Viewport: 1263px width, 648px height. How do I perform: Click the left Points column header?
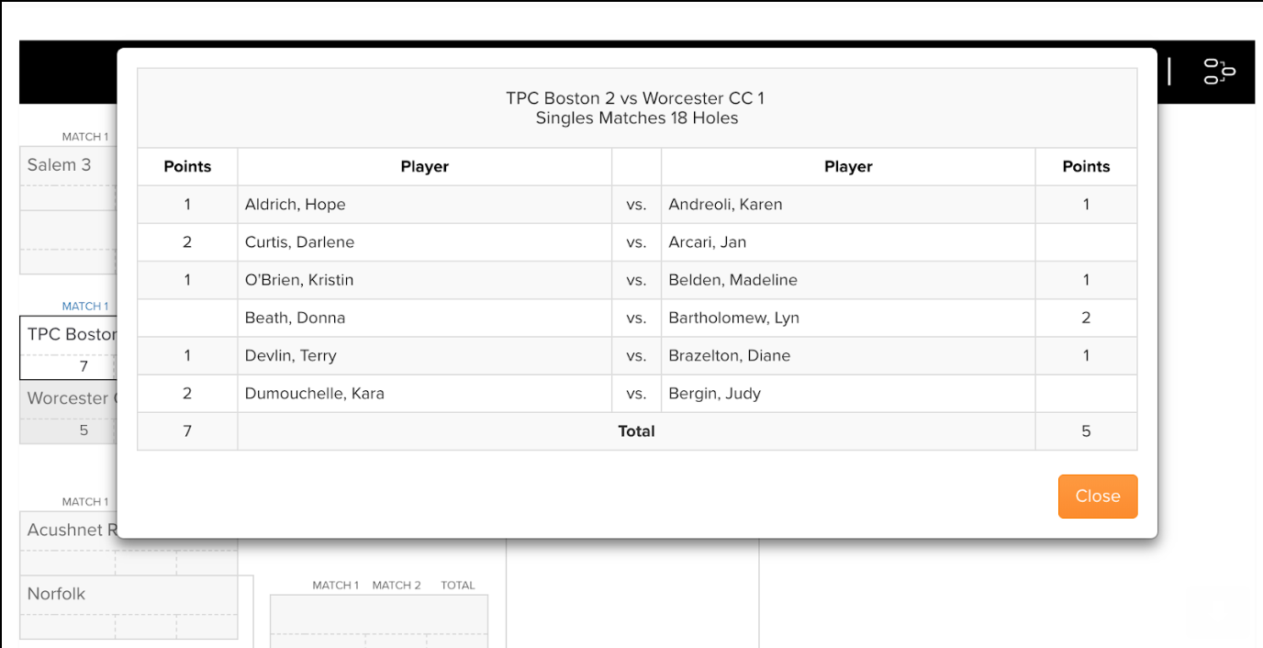187,166
